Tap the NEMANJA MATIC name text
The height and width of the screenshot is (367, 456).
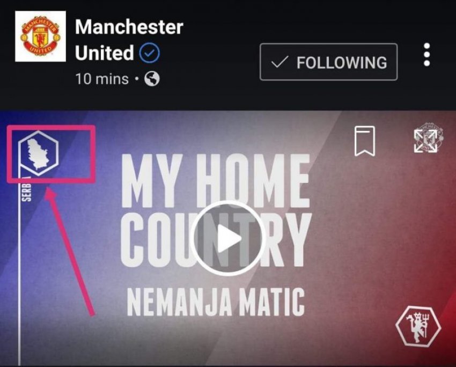point(216,302)
